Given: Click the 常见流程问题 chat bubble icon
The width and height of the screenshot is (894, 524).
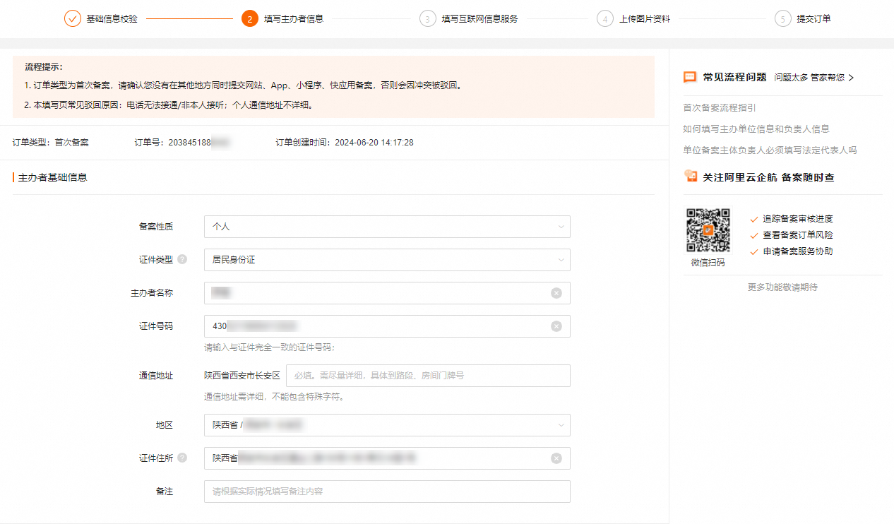Looking at the screenshot, I should point(689,77).
